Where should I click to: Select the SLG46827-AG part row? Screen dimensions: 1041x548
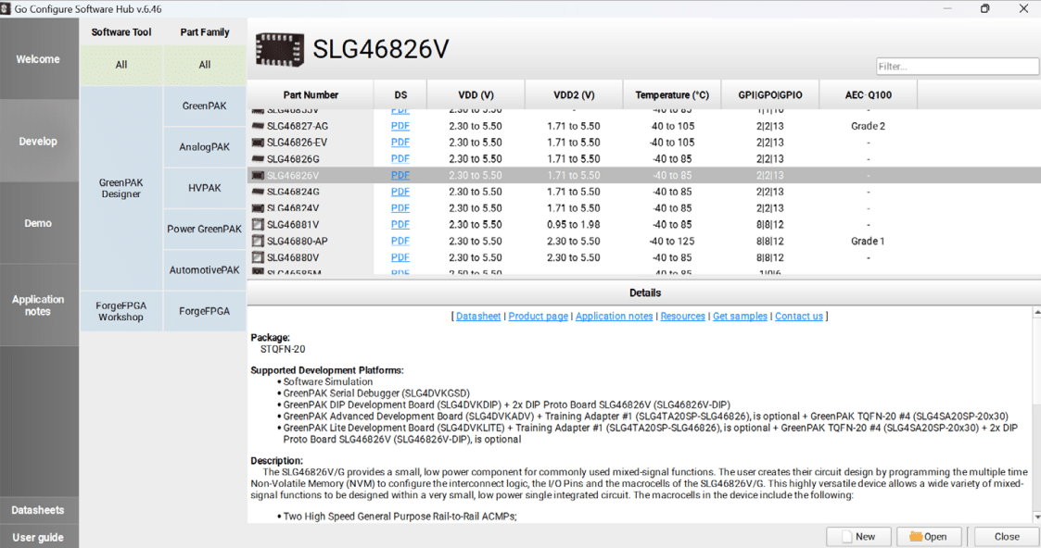point(644,126)
